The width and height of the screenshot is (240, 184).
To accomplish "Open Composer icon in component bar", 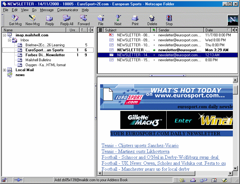I will coord(224,180).
